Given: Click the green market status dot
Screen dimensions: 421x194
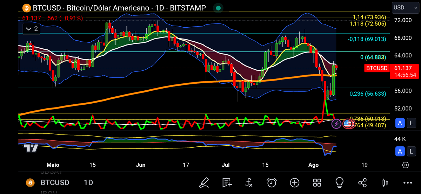Looking at the screenshot, I should [219, 8].
